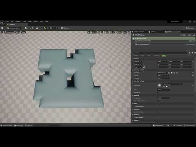The width and height of the screenshot is (196, 147).
Task: Click the Add component button
Action: [183, 35]
